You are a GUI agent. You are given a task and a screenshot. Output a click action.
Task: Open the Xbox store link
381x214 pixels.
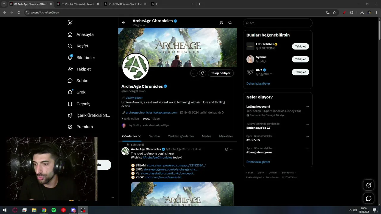coord(164,177)
